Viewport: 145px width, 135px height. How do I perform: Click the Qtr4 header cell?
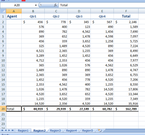tap(102, 16)
